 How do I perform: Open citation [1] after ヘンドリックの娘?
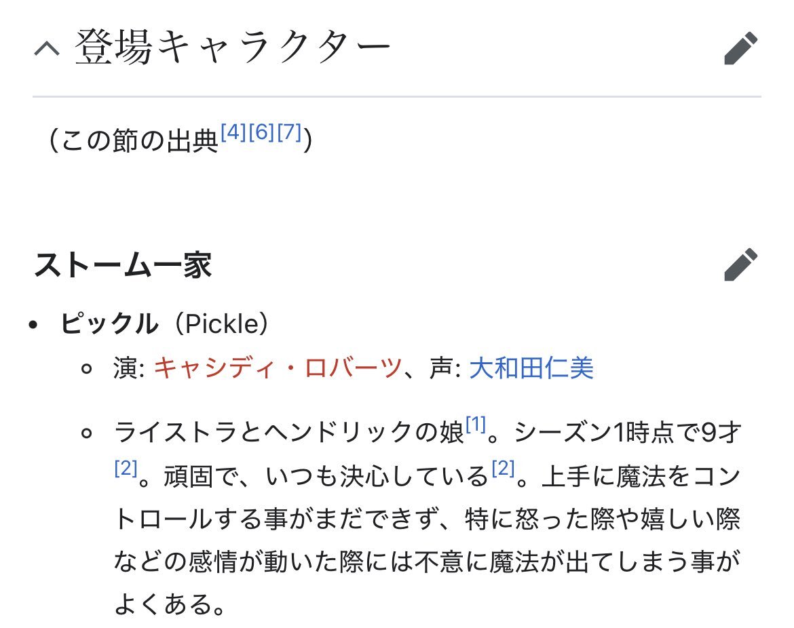(476, 424)
